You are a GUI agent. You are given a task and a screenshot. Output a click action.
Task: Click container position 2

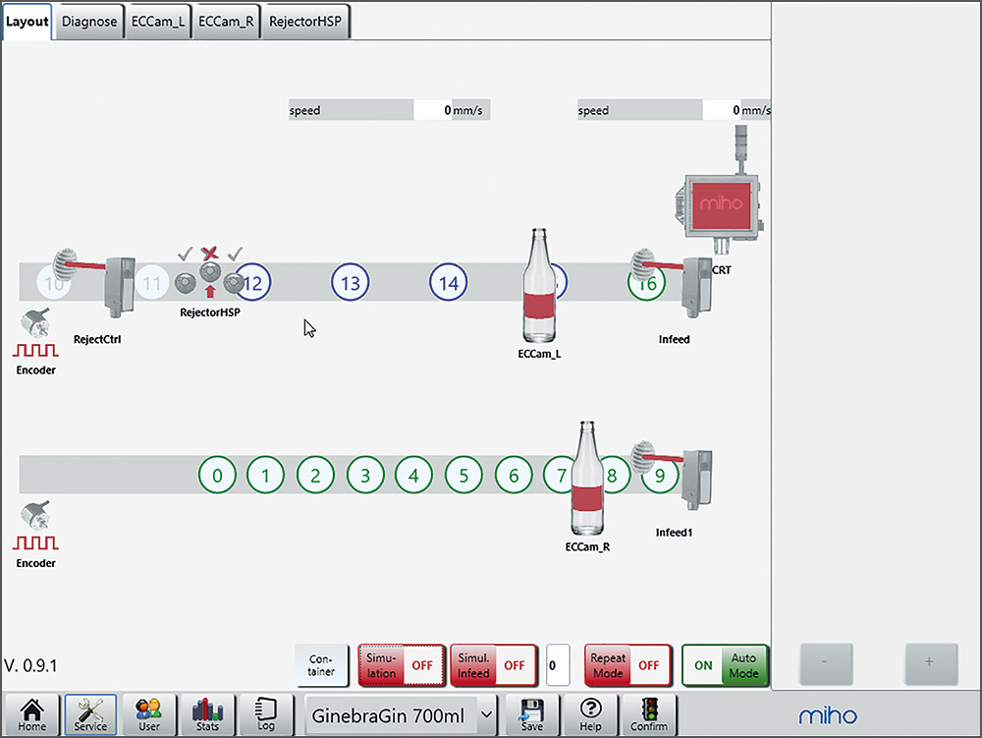(315, 476)
